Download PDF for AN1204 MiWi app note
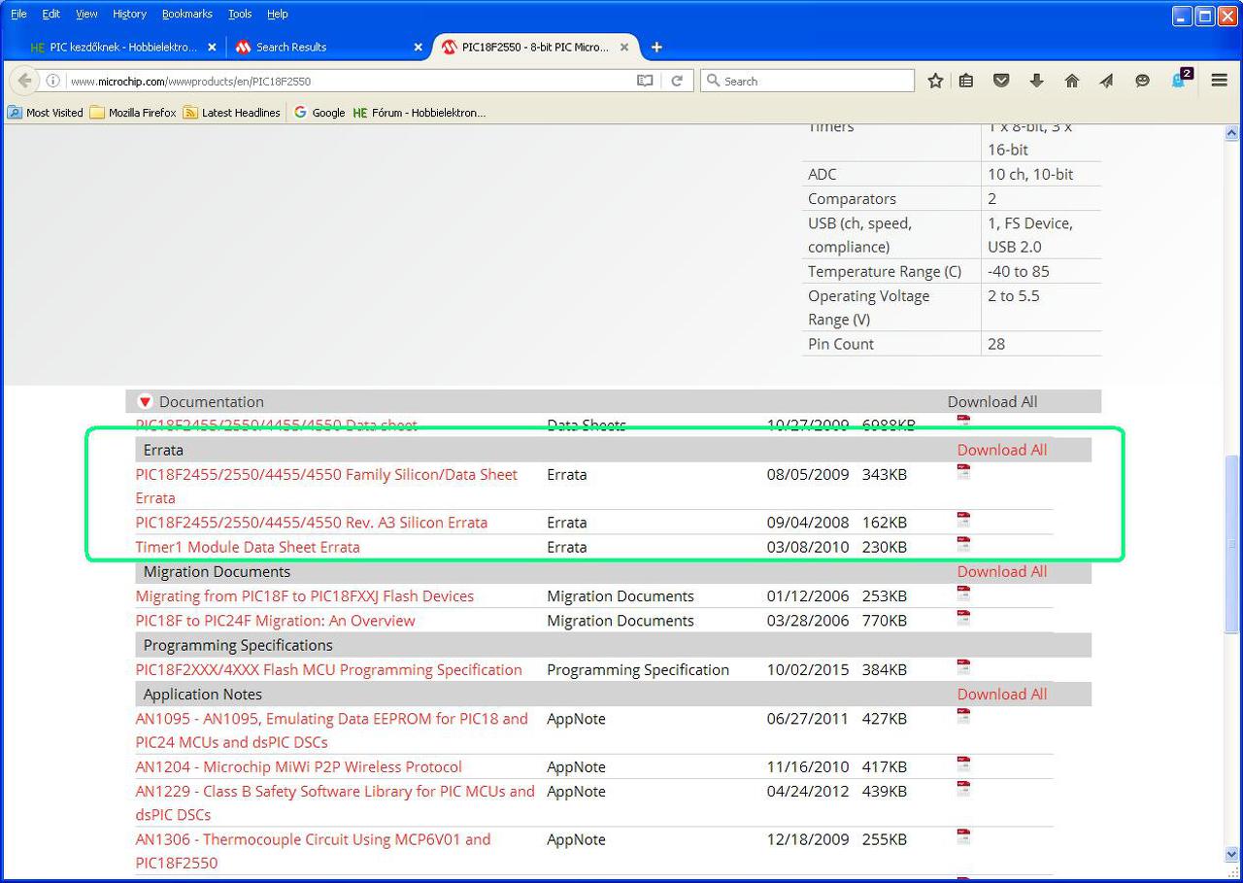This screenshot has height=883, width=1243. (x=963, y=764)
